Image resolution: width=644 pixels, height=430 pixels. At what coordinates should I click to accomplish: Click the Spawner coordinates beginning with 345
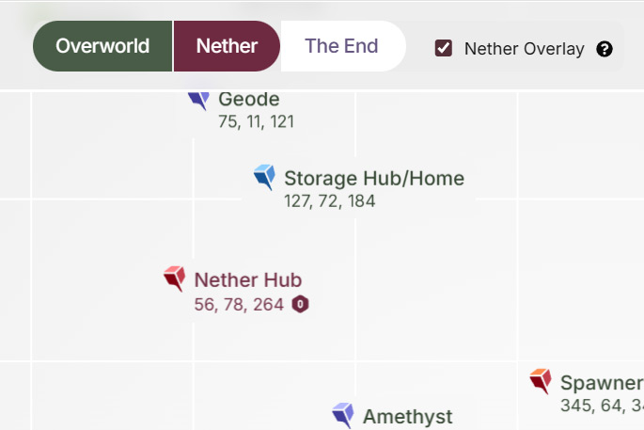[601, 406]
